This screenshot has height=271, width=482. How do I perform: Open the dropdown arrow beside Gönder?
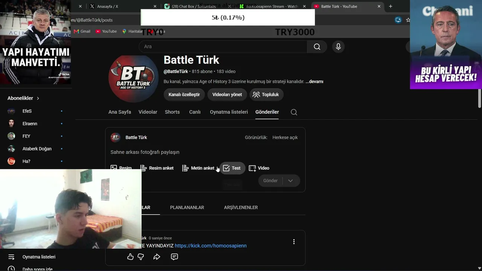click(290, 181)
